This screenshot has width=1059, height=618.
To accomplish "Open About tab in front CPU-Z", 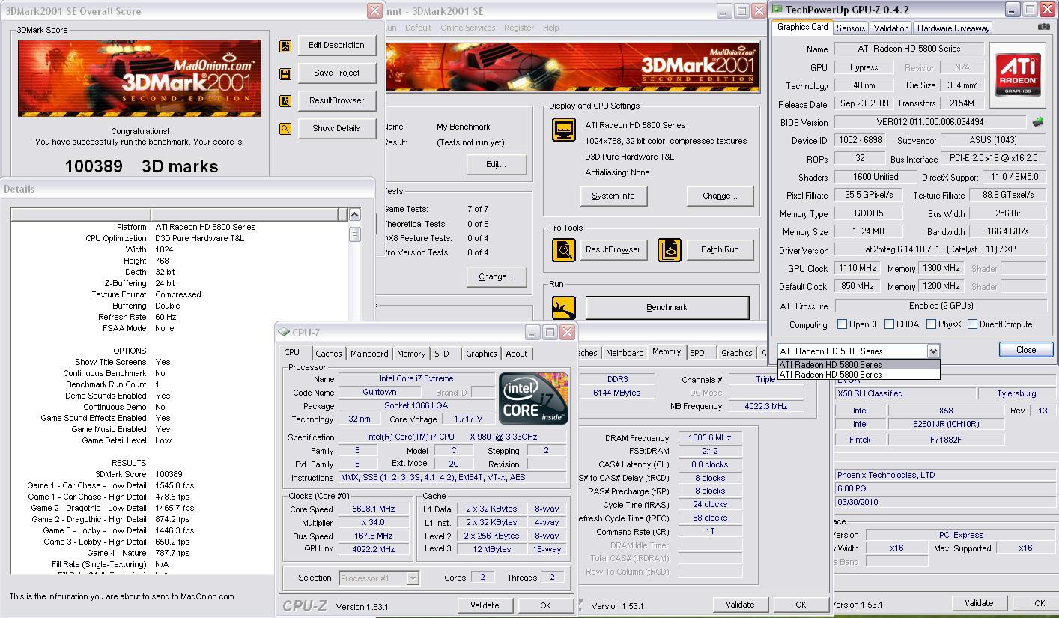I will click(516, 354).
